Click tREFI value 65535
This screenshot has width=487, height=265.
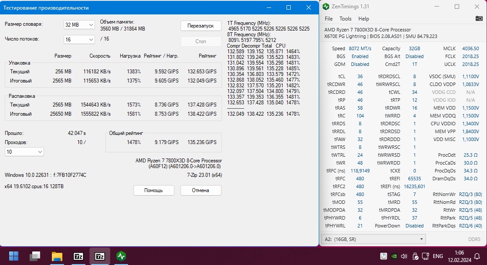[414, 179]
